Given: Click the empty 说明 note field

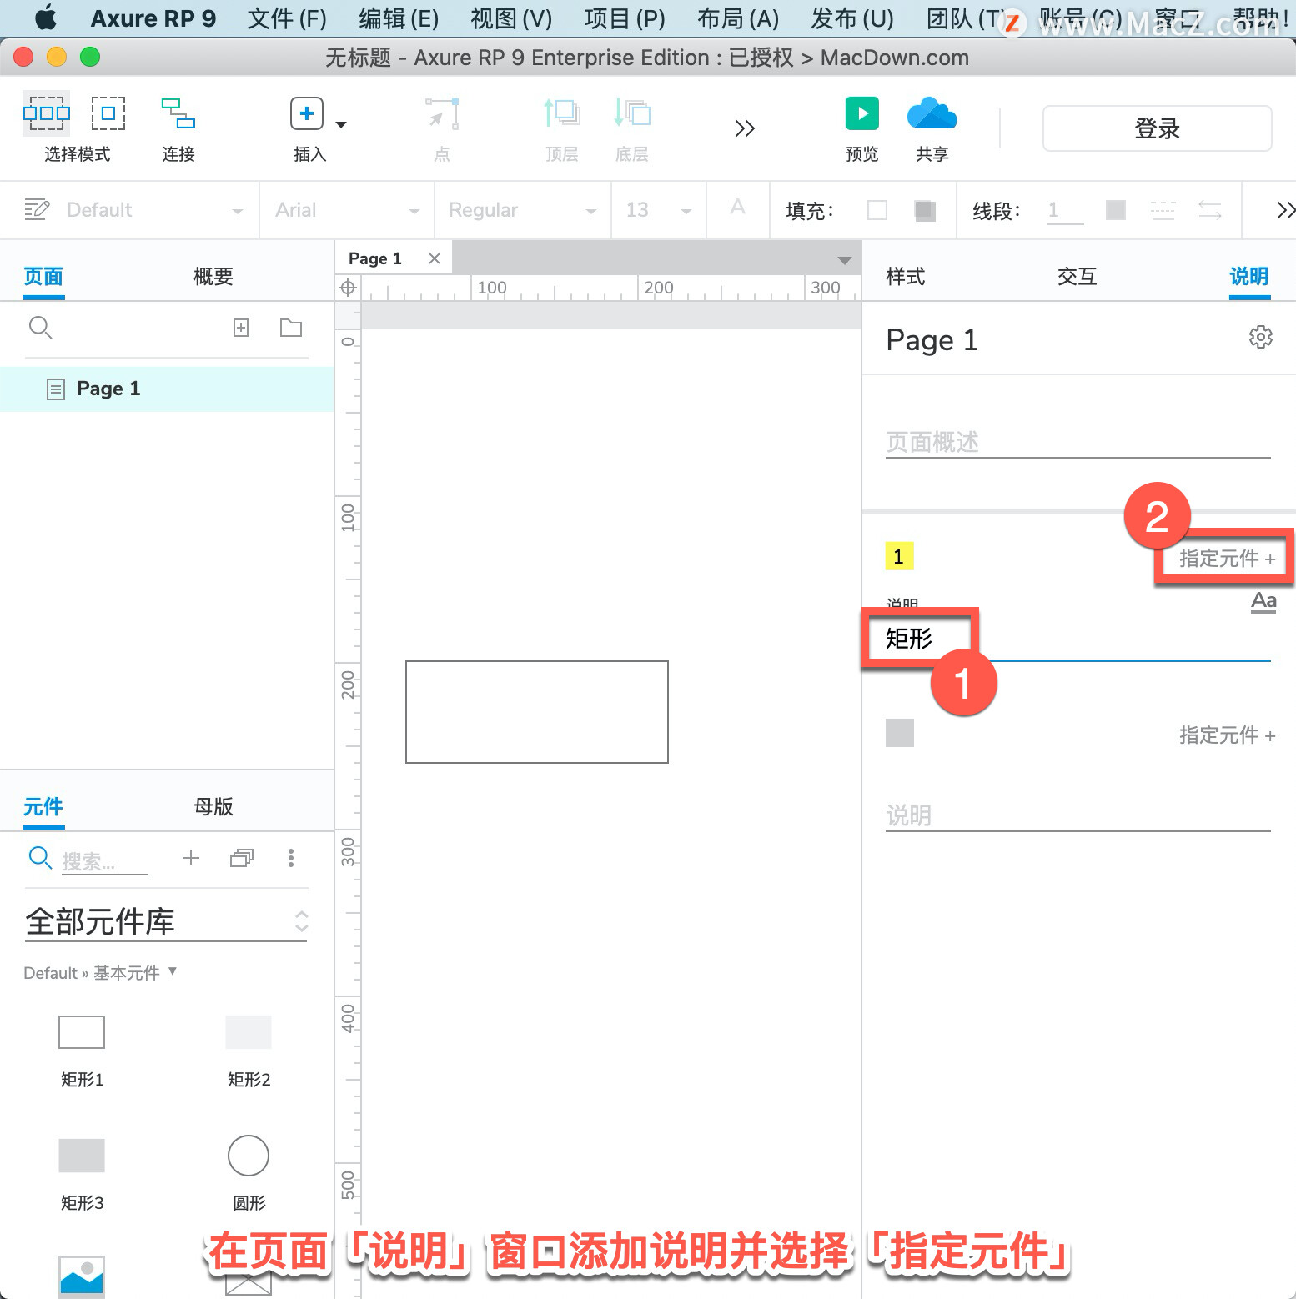Looking at the screenshot, I should [x=1077, y=815].
